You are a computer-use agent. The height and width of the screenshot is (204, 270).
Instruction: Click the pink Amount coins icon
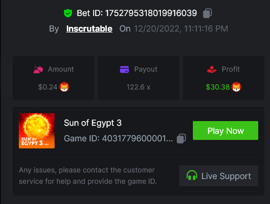[x=38, y=70]
